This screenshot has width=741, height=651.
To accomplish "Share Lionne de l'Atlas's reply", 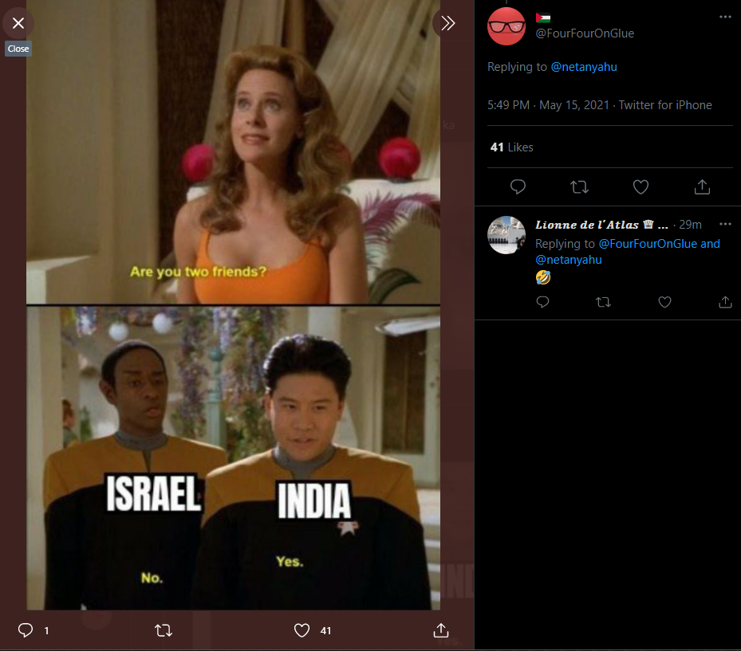I will [725, 302].
